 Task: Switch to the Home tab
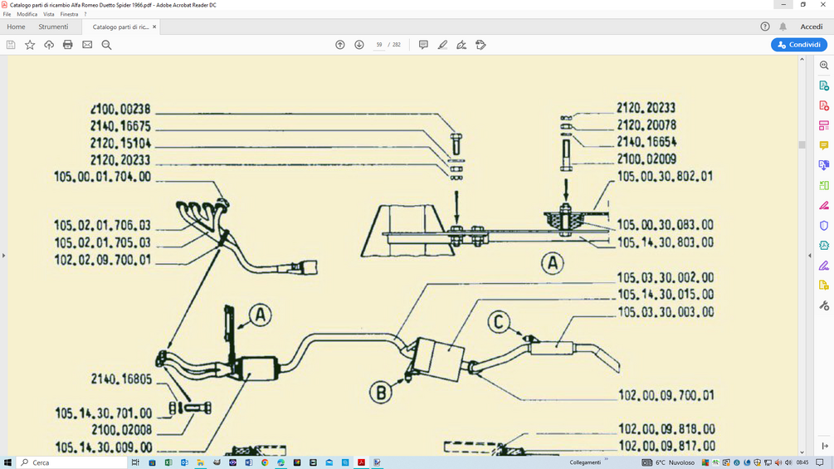[x=16, y=27]
